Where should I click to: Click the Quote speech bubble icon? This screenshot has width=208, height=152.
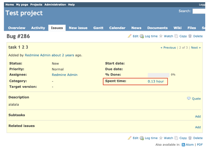point(189,98)
